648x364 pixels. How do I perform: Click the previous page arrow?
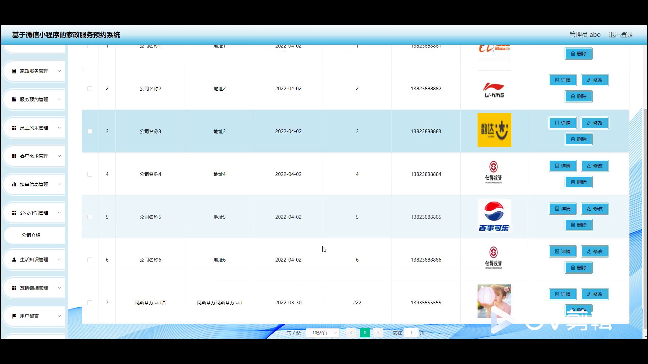pyautogui.click(x=351, y=333)
